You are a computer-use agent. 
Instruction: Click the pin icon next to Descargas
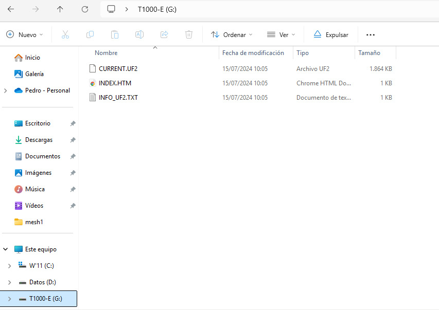click(73, 140)
